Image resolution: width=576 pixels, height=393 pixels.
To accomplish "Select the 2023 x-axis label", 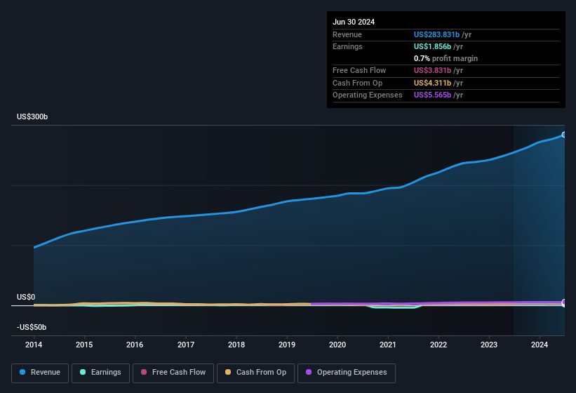I will click(x=489, y=345).
